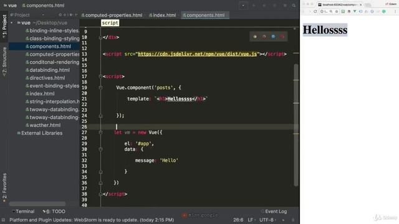Click the 'Hello' message string on line 32
Viewport: 399px width, 224px height.
[x=169, y=161]
